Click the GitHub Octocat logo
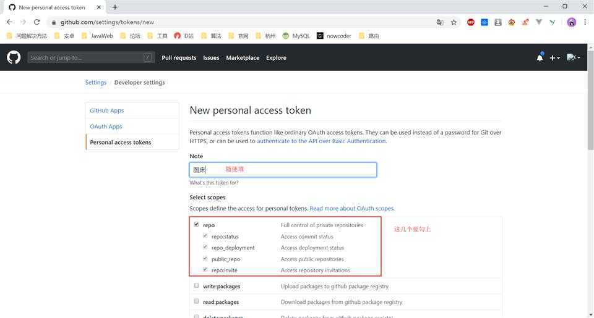 point(14,57)
